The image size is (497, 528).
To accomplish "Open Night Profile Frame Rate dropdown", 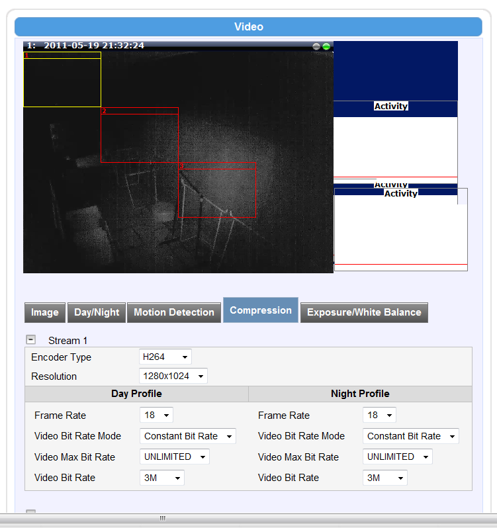I will 379,416.
